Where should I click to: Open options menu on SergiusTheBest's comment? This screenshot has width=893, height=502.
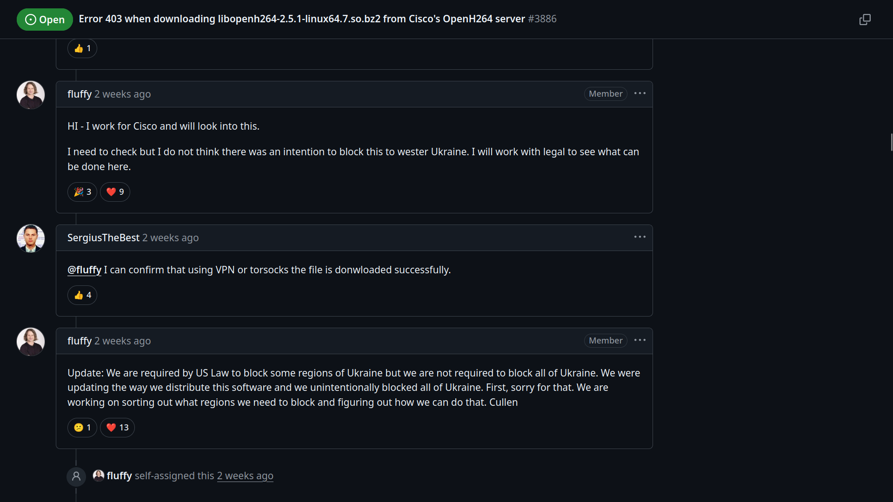(640, 237)
